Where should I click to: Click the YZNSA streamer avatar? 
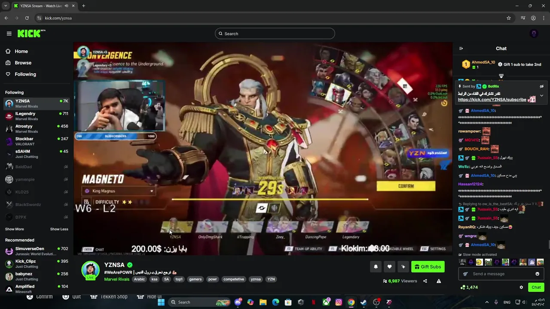coord(91,270)
